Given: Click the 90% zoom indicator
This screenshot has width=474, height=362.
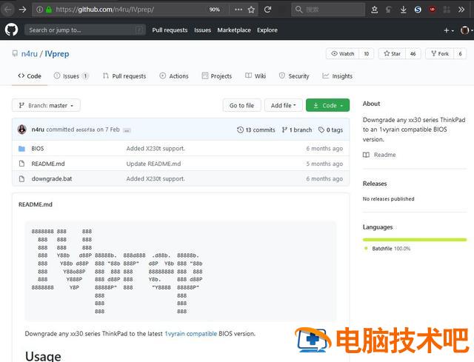Looking at the screenshot, I should (214, 10).
